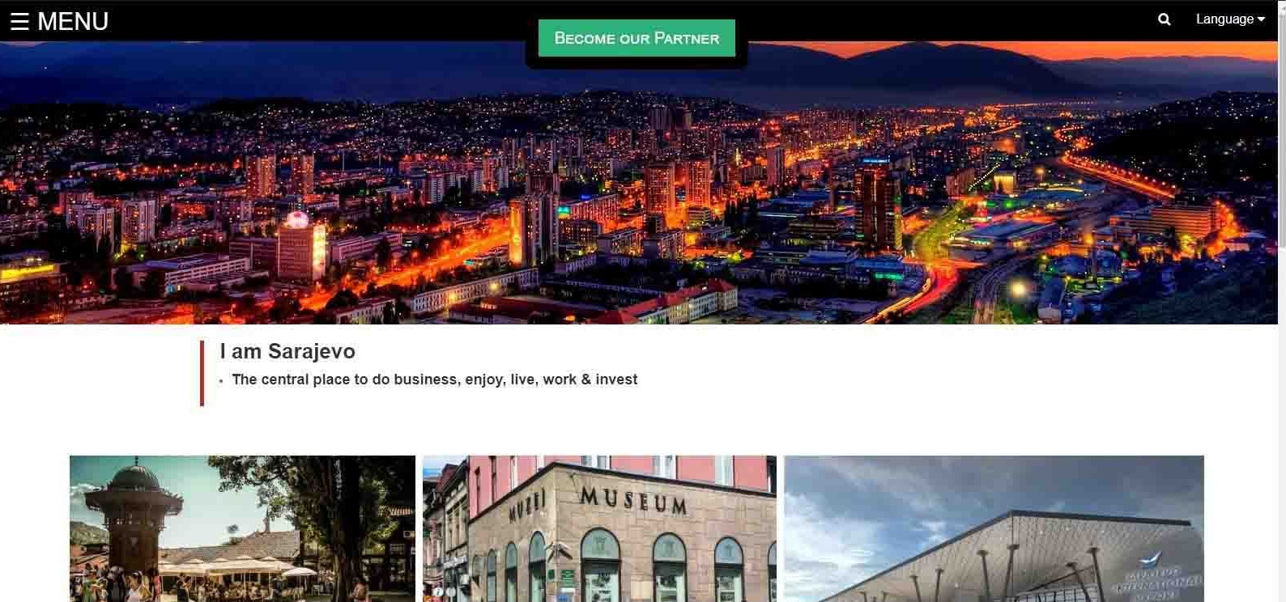Expand the Language selector
Viewport: 1286px width, 602px height.
tap(1230, 19)
